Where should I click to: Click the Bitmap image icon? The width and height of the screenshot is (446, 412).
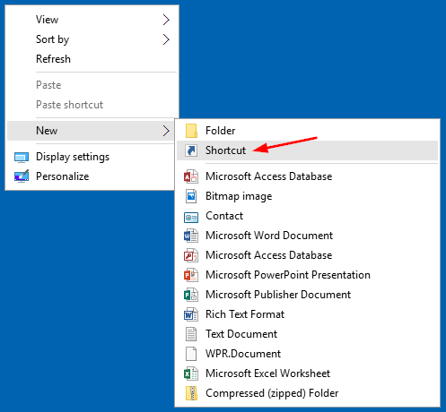[x=191, y=196]
